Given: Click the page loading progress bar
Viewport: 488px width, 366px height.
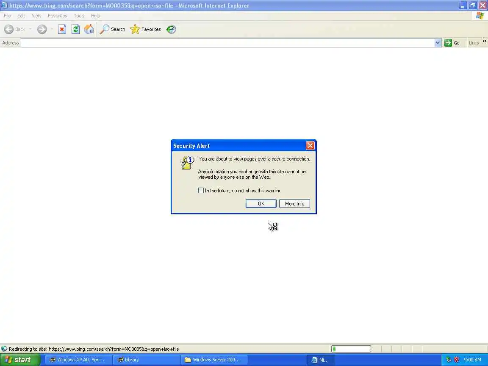Looking at the screenshot, I should (351, 349).
